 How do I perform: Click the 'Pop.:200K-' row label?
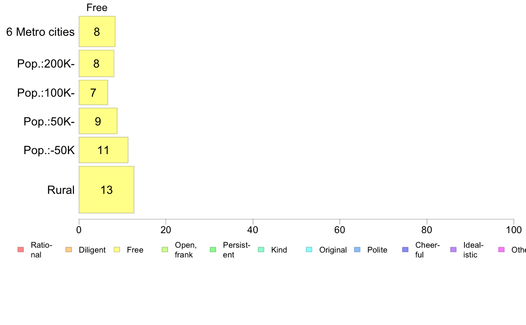(46, 64)
